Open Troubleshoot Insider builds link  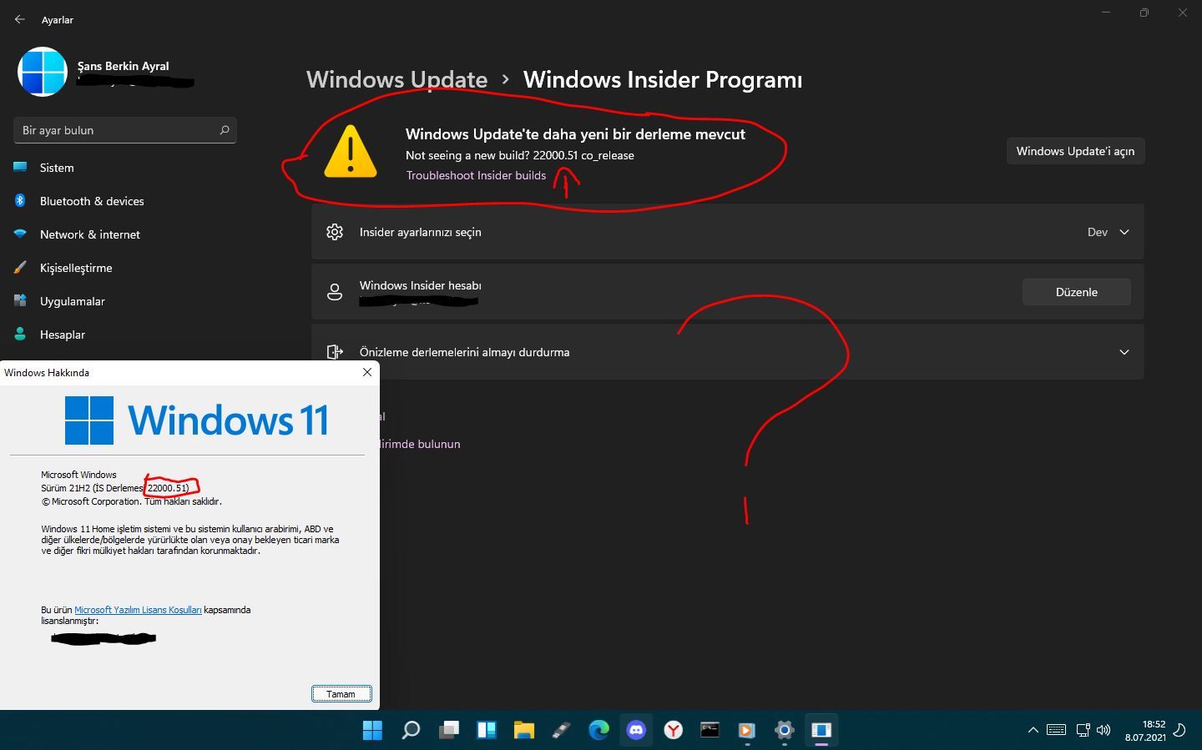point(476,175)
